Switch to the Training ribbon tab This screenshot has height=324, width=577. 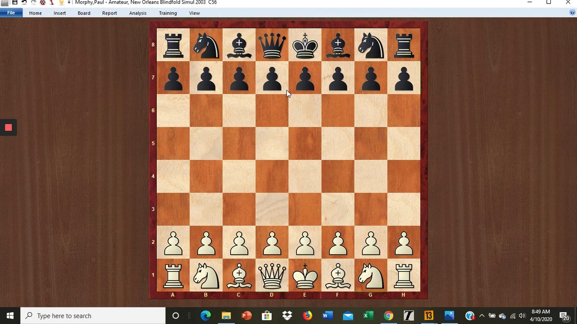(168, 13)
